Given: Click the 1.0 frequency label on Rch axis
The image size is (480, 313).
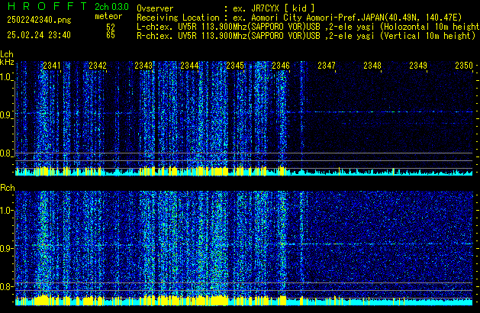Looking at the screenshot, I should [6, 211].
